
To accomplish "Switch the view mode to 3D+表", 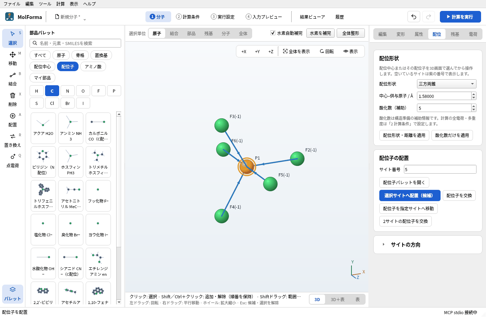I will (x=338, y=299).
